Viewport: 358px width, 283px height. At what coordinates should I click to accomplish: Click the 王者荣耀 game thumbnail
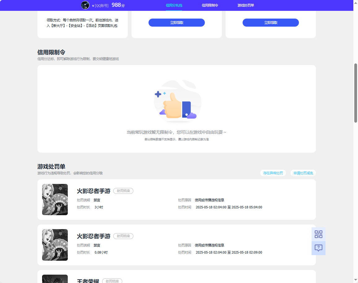click(x=55, y=279)
